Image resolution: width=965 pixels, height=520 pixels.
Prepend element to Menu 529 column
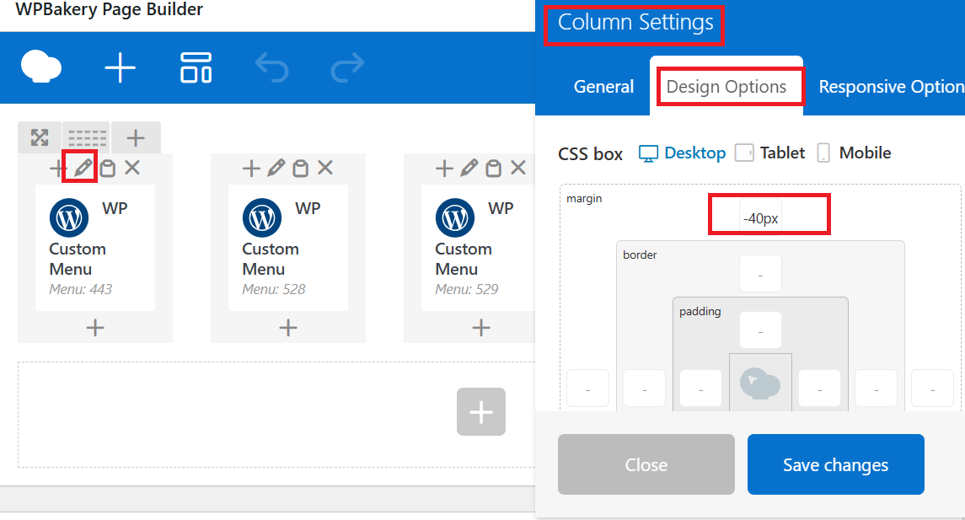444,168
